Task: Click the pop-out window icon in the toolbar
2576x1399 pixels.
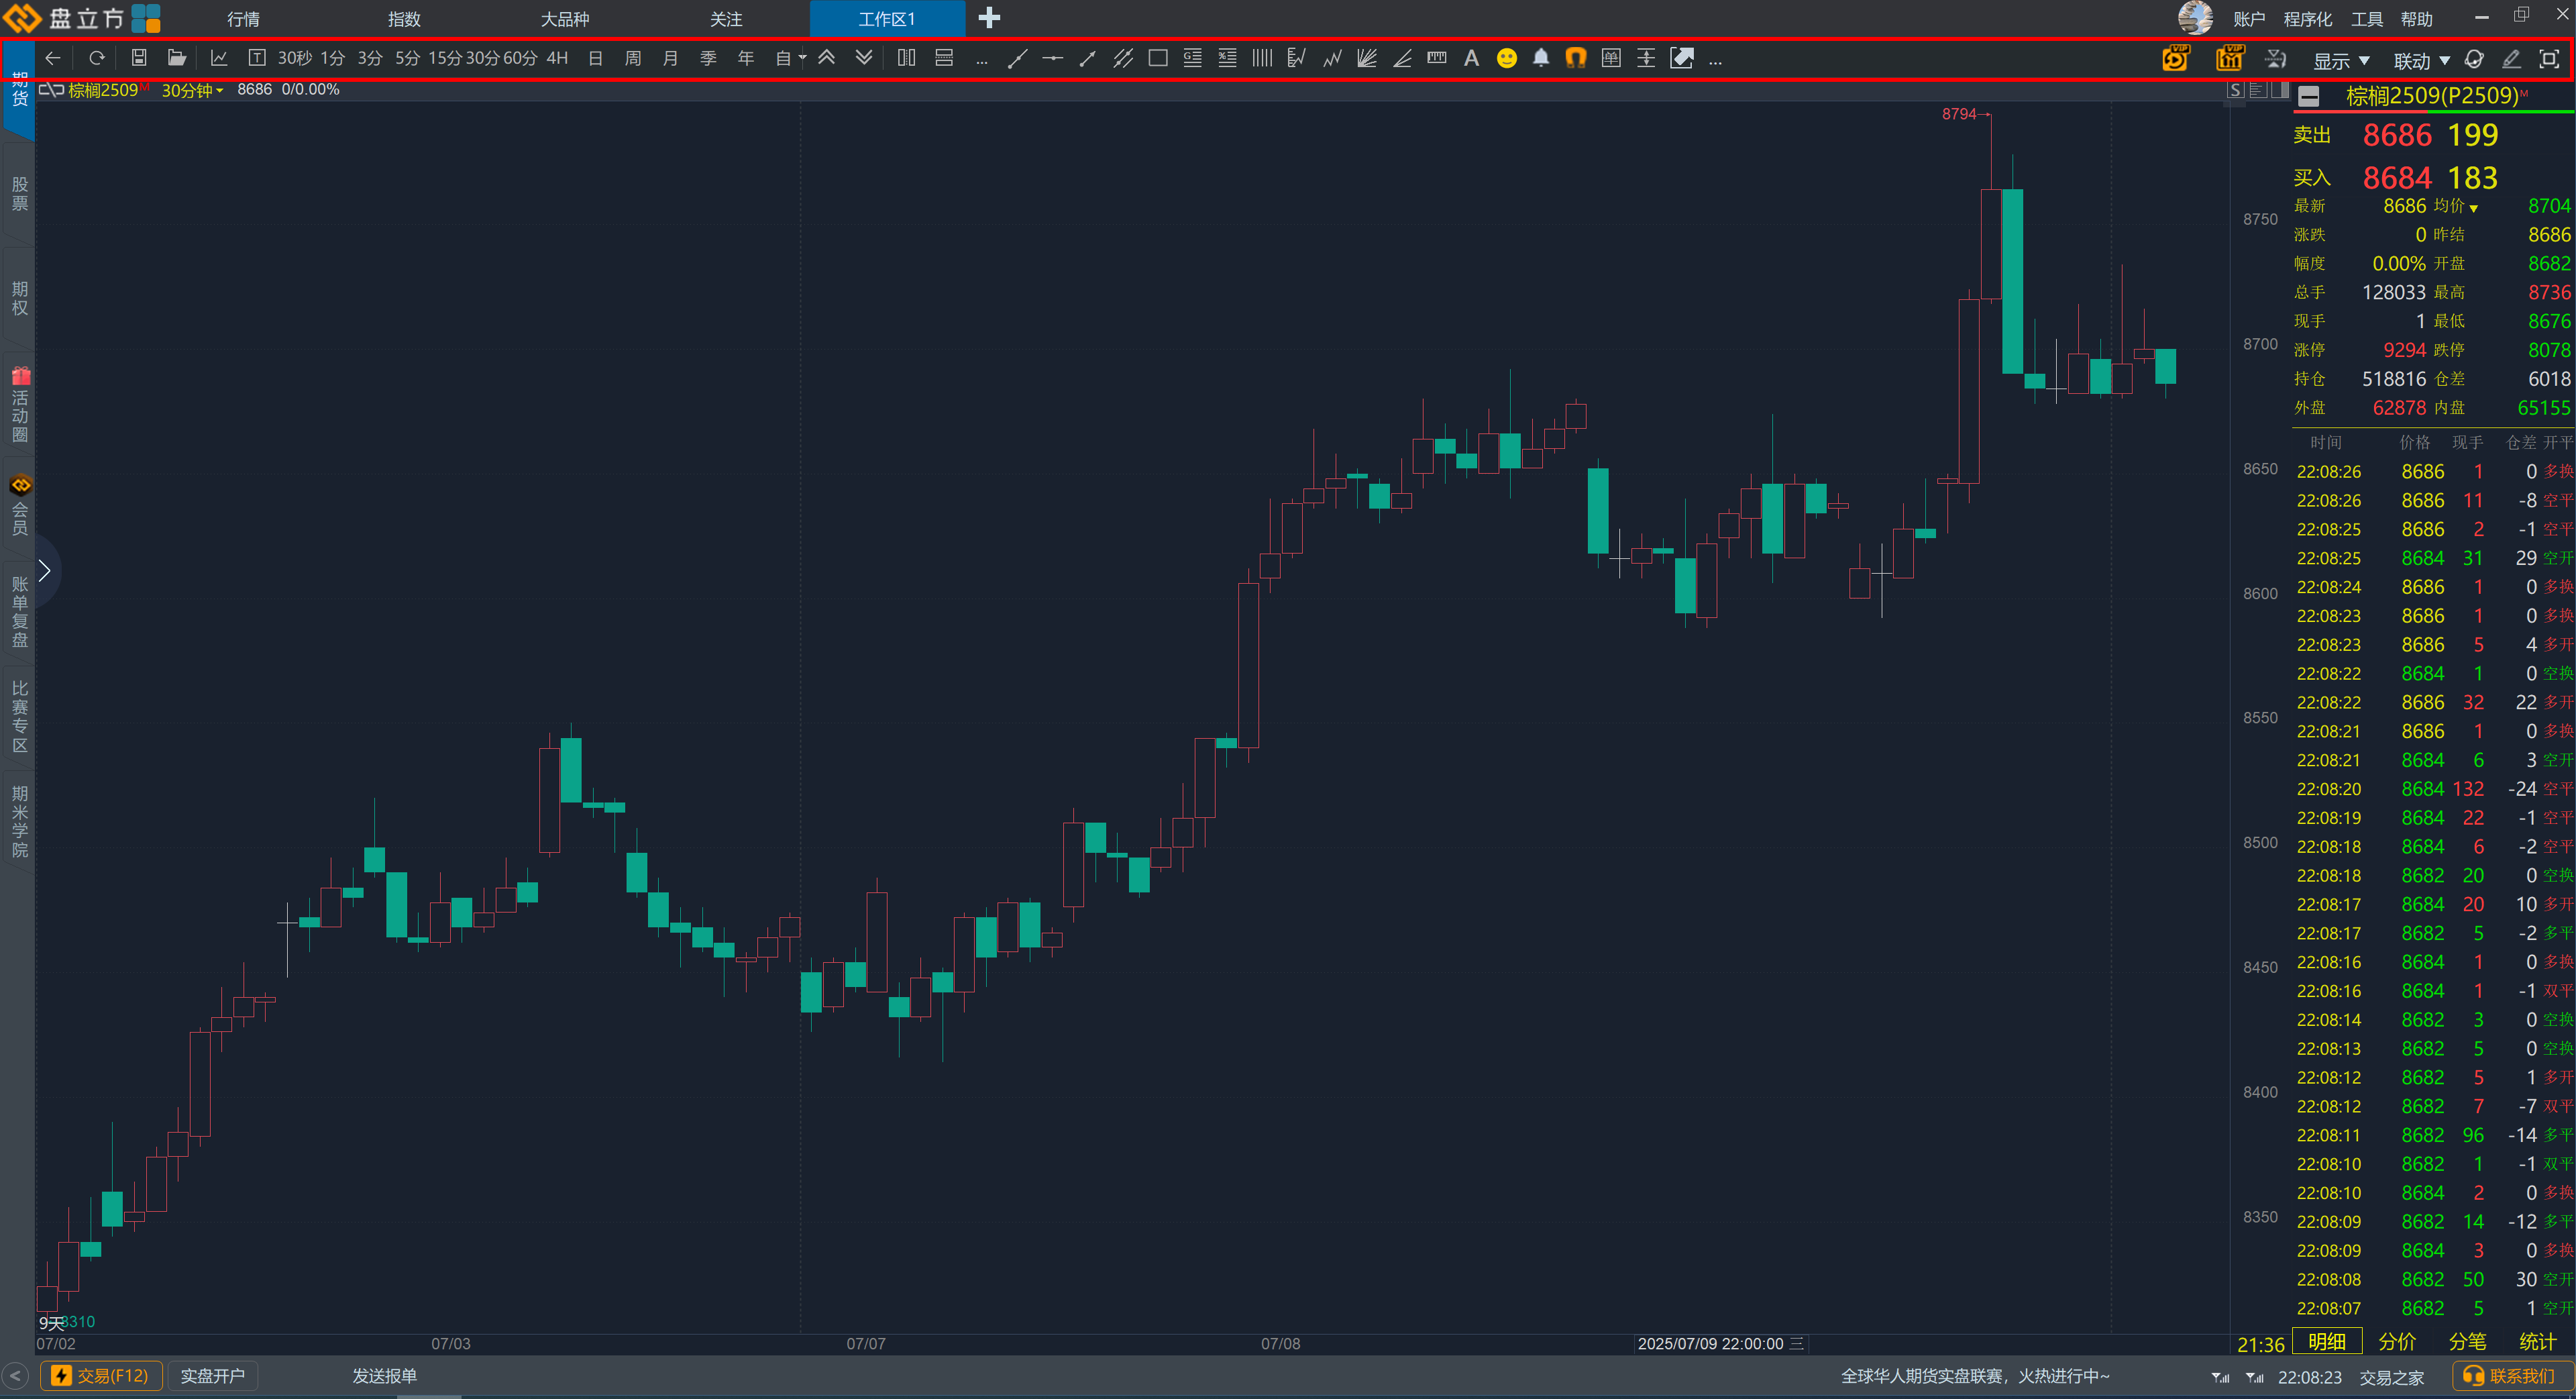Action: tap(1682, 59)
